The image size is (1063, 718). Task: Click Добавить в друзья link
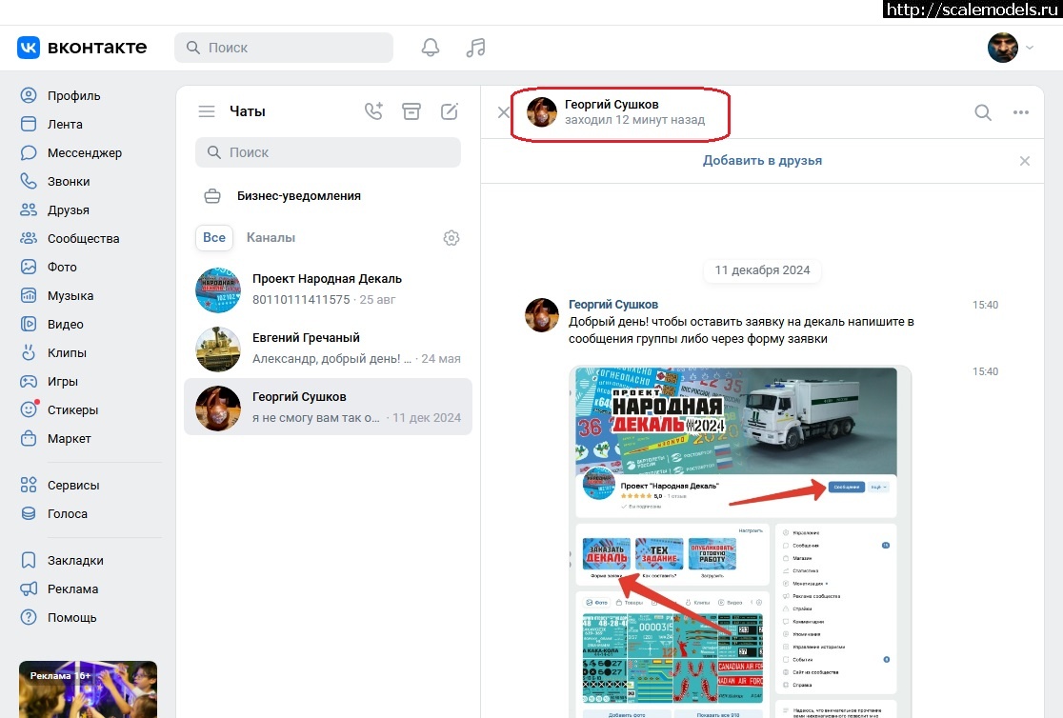click(x=762, y=160)
